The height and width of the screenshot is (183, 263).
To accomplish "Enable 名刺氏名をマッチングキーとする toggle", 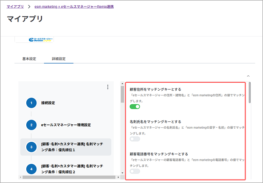I will pos(135,139).
